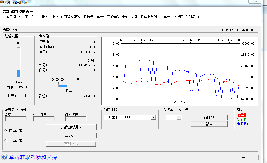Close the panel with the 关闭 button

point(245,157)
